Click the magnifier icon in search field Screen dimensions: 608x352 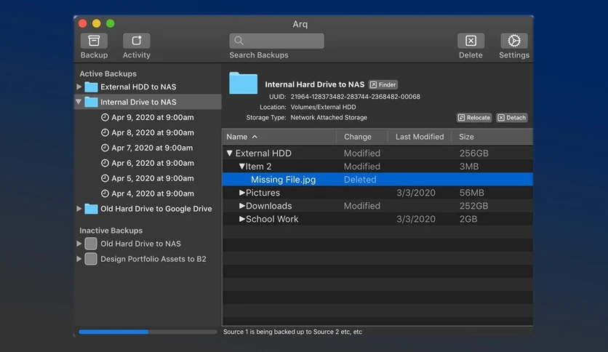pos(239,41)
